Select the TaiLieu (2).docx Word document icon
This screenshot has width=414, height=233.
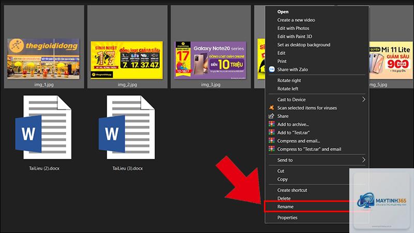point(43,127)
